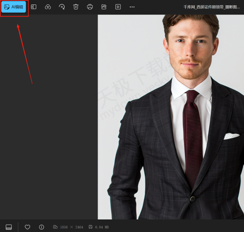Toggle the filmstrip thumbnail bar icon
Image resolution: width=244 pixels, height=232 pixels.
point(9,227)
